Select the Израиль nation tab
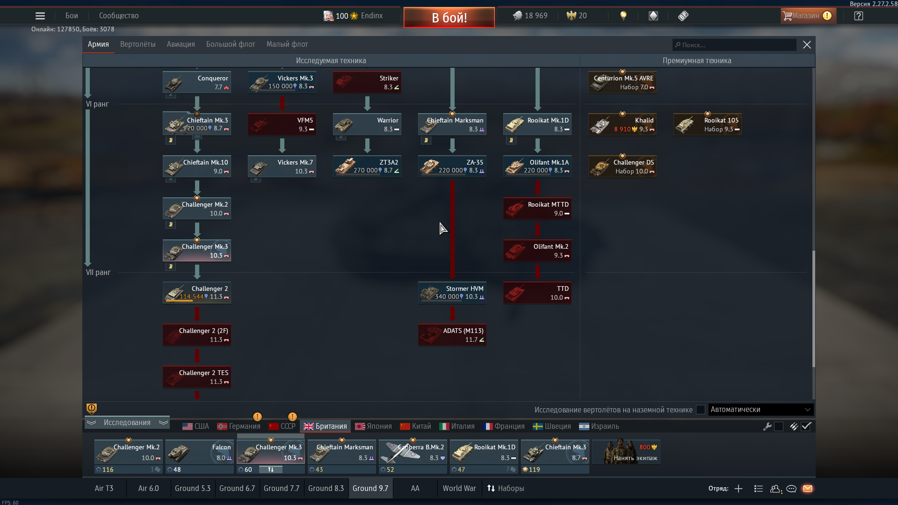Image resolution: width=898 pixels, height=505 pixels. click(x=599, y=426)
